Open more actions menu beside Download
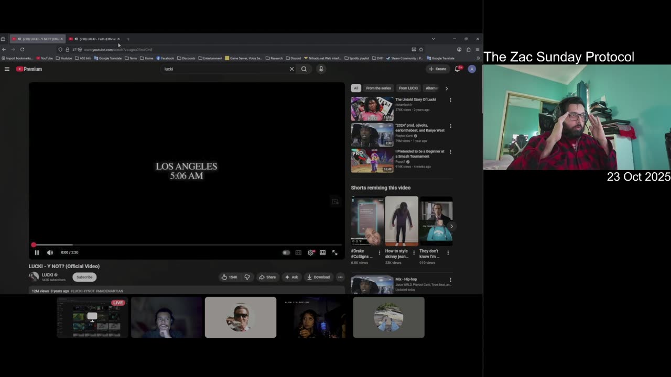Image resolution: width=671 pixels, height=377 pixels. [340, 277]
